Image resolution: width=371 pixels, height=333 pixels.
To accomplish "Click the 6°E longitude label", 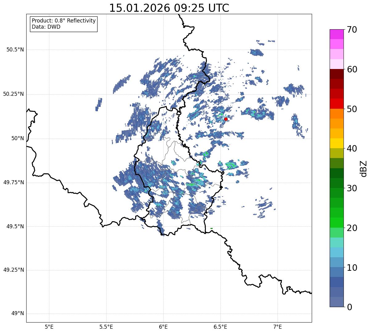I will point(164,327).
